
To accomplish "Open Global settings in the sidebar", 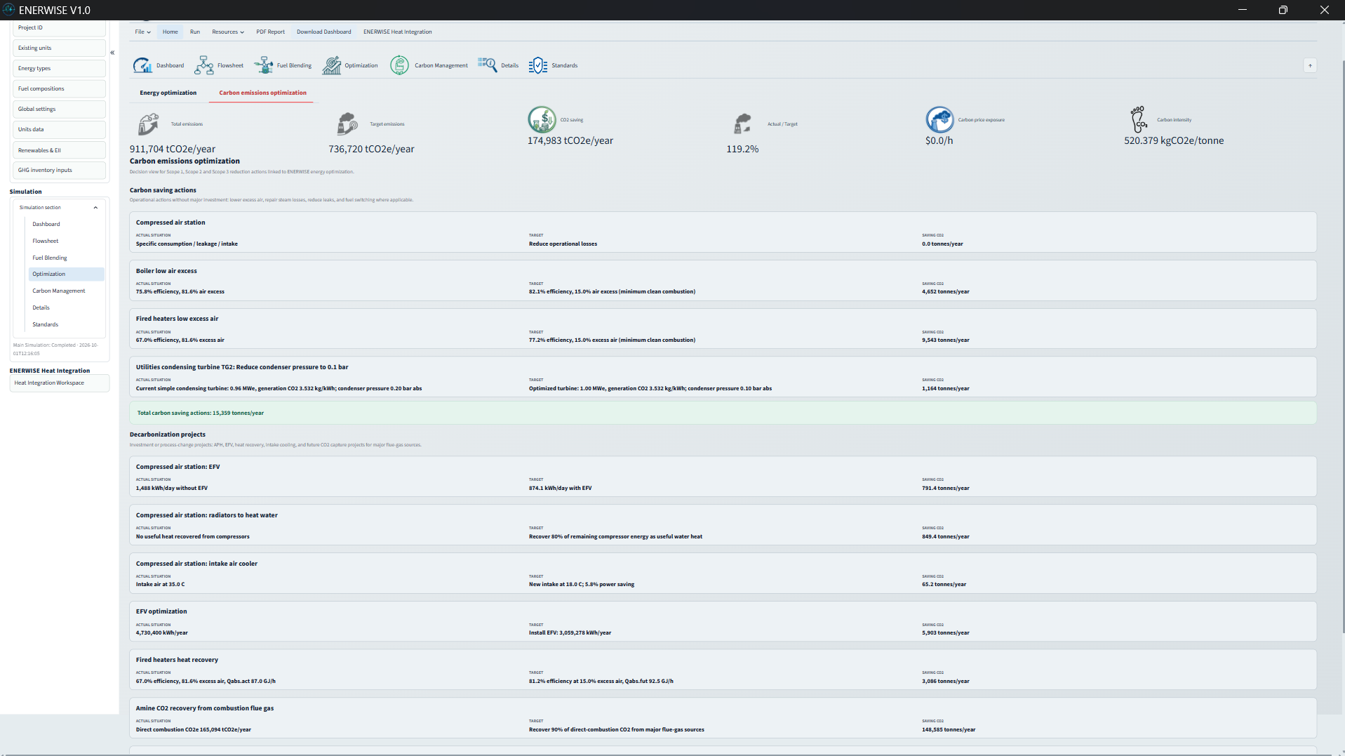I will tap(59, 110).
